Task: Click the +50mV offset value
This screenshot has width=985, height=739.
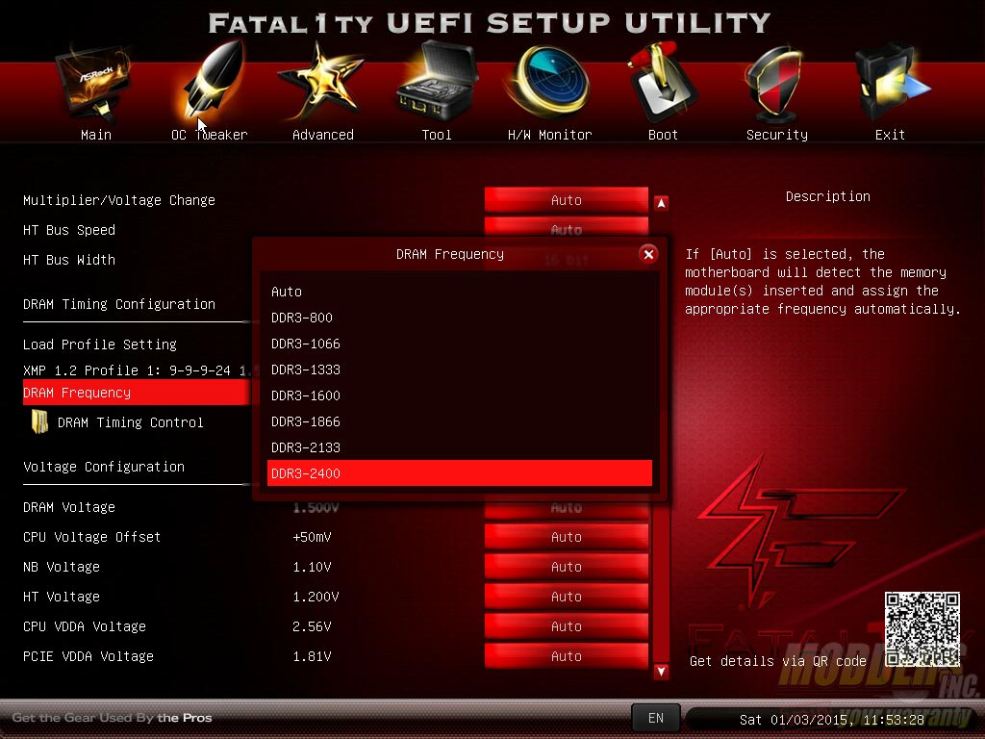Action: tap(312, 537)
